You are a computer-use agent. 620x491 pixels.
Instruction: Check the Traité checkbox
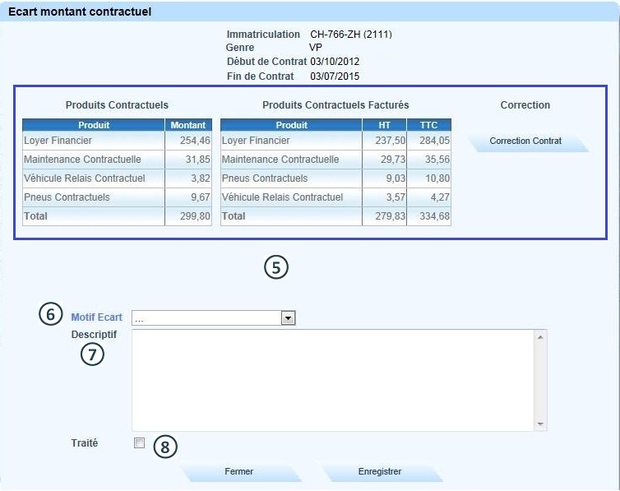tap(139, 443)
